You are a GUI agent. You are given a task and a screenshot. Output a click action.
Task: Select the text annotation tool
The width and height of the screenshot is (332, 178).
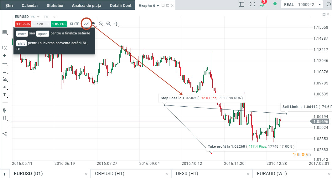click(x=4, y=94)
